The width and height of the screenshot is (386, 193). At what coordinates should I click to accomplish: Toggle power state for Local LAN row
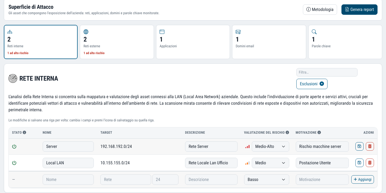(14, 163)
